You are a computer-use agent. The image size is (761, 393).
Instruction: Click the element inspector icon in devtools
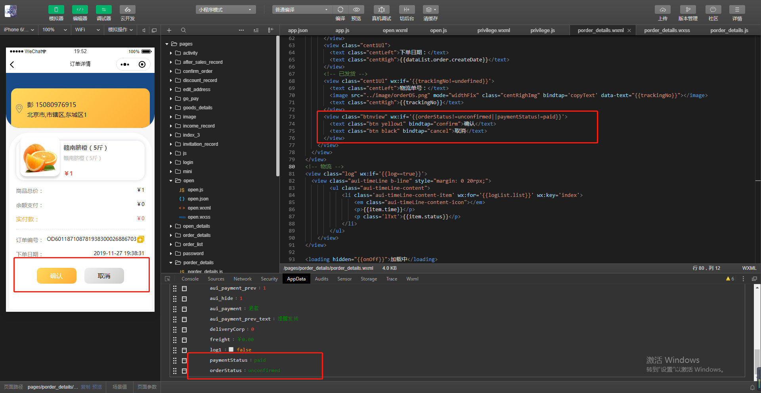(168, 279)
